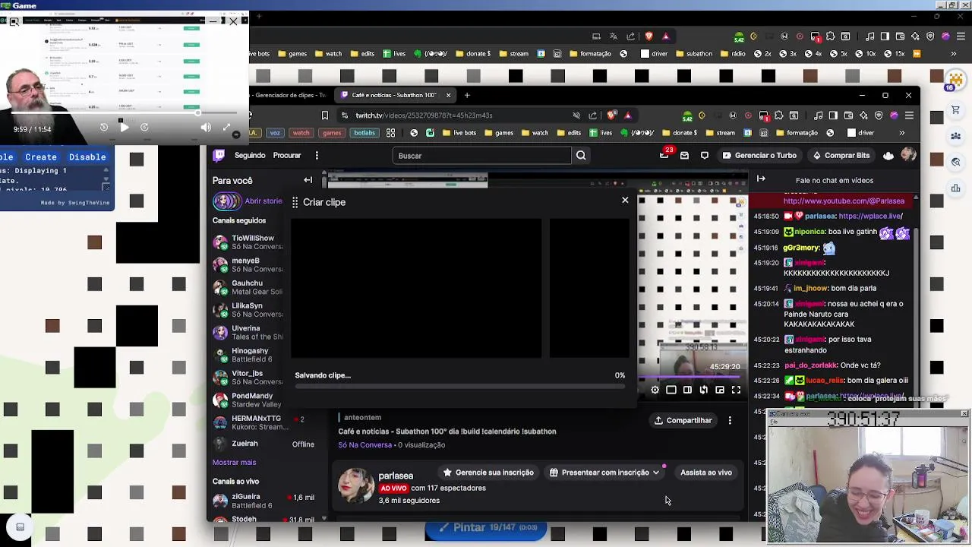Click the Pintar 19/147 button
The image size is (972, 547).
tap(485, 527)
